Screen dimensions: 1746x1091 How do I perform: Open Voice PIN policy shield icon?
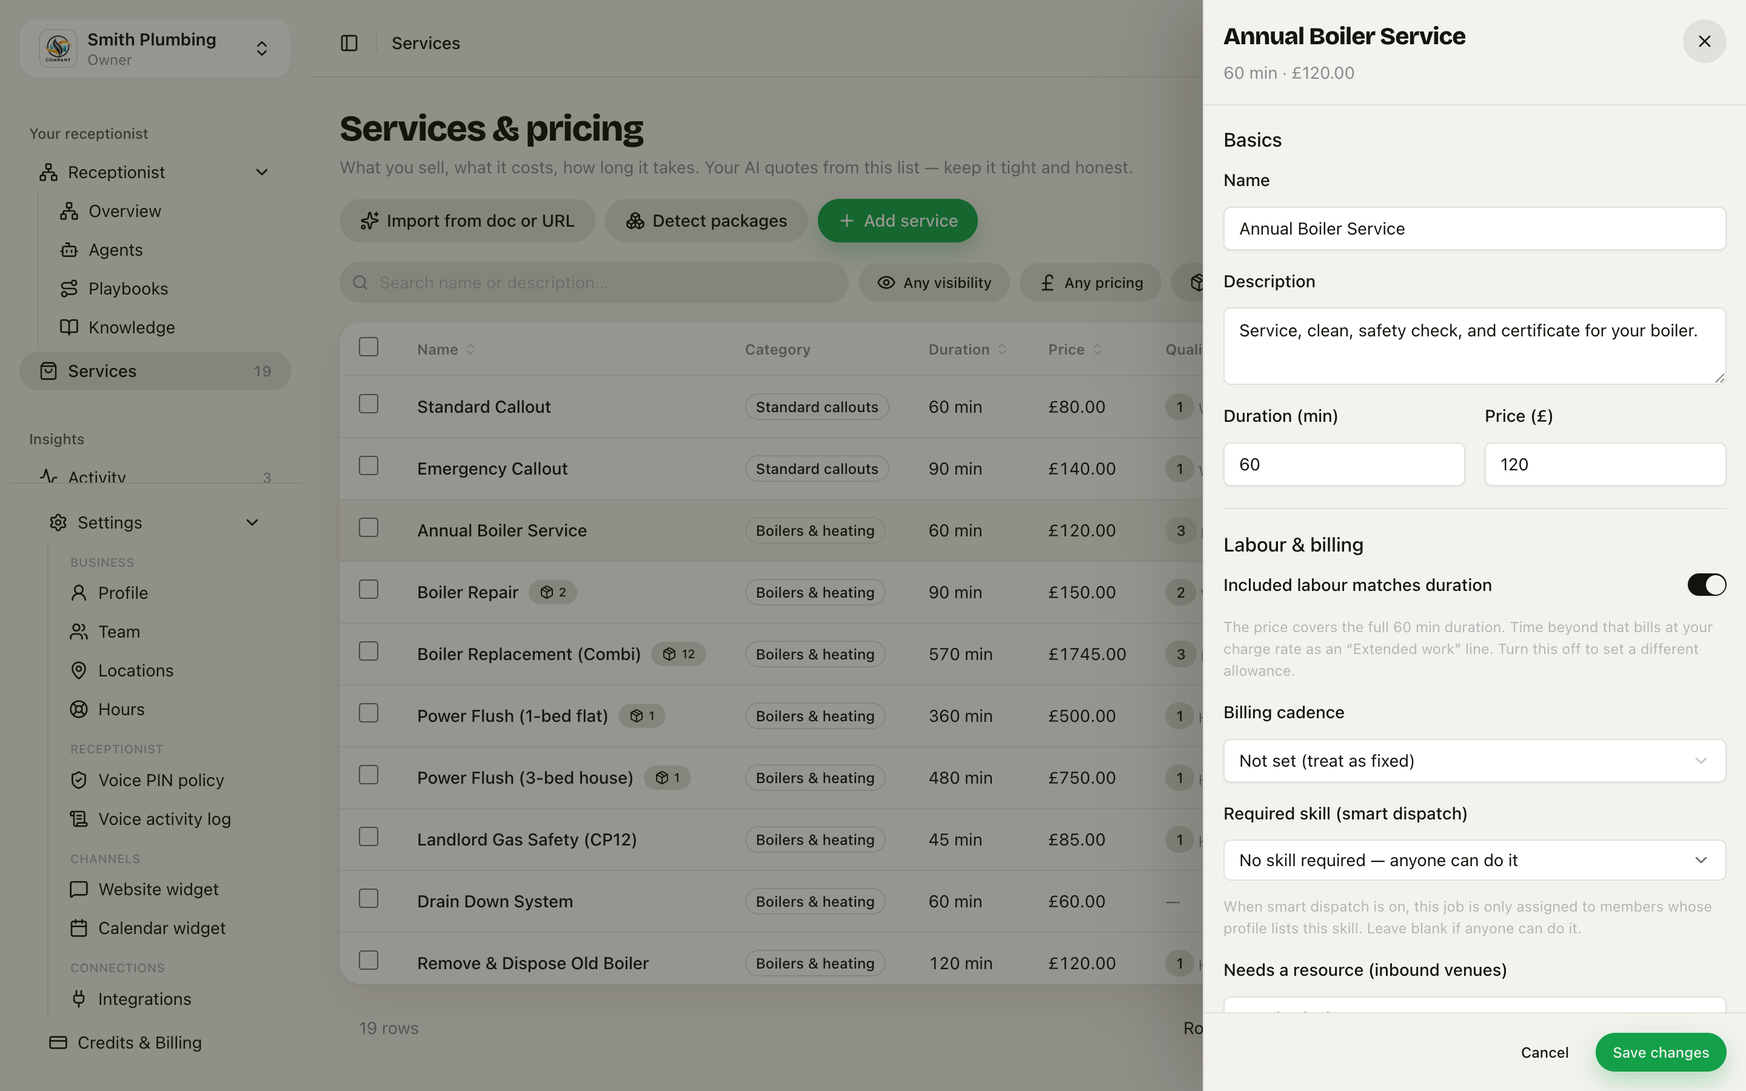79,780
